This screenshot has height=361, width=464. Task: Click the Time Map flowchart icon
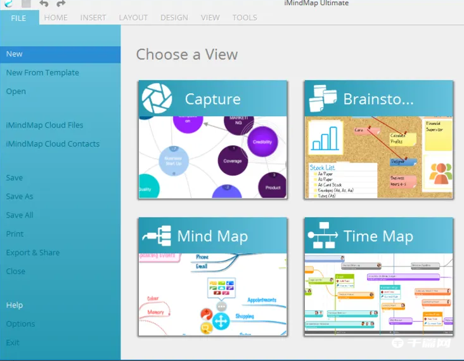tap(322, 236)
